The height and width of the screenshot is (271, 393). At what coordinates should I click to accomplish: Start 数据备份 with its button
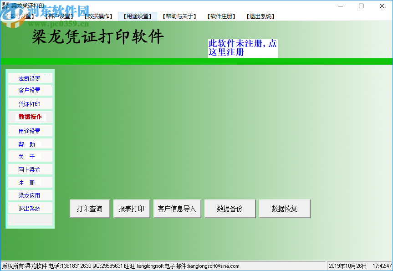pos(230,208)
